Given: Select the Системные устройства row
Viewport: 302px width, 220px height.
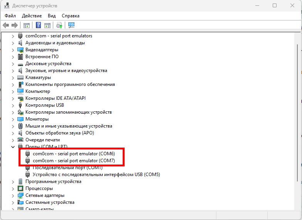Looking at the screenshot, I should [50, 202].
